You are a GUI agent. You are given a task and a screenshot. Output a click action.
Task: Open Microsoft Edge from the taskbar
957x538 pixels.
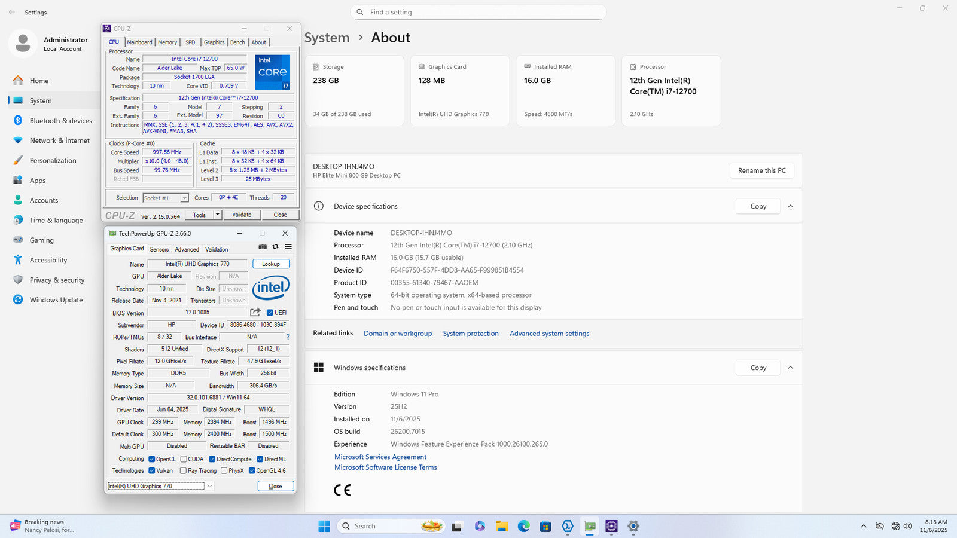pos(523,527)
